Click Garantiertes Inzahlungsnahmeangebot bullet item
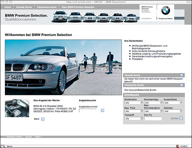The height and width of the screenshot is (148, 192). tap(152, 57)
